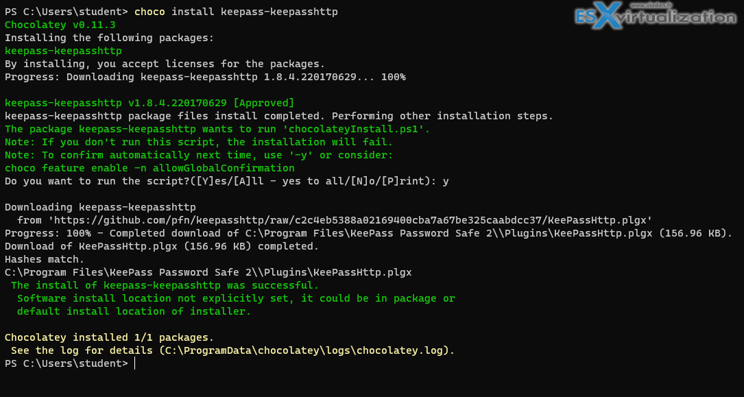The image size is (744, 397).
Task: Click the Plugins\KeePassHttp.plgx file path line
Action: coord(208,272)
